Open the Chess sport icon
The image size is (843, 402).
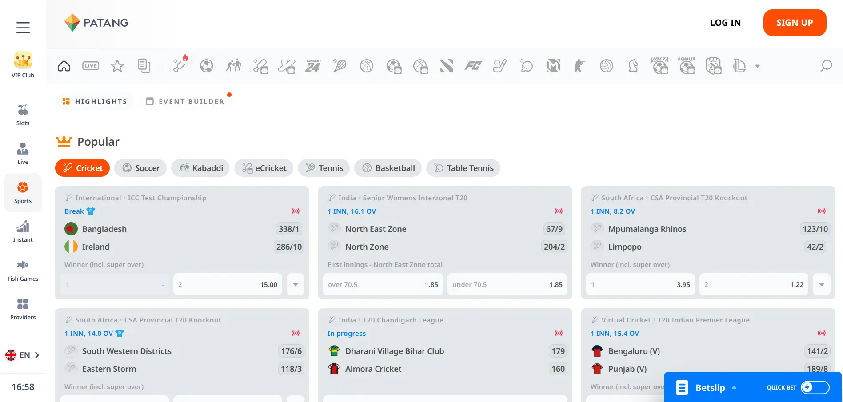[x=633, y=66]
